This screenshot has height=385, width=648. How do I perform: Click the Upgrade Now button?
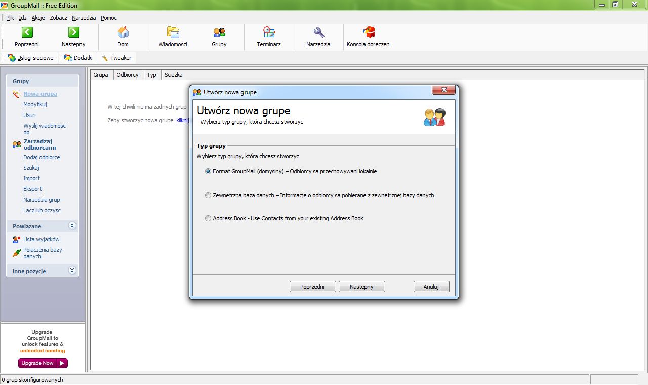pyautogui.click(x=43, y=363)
